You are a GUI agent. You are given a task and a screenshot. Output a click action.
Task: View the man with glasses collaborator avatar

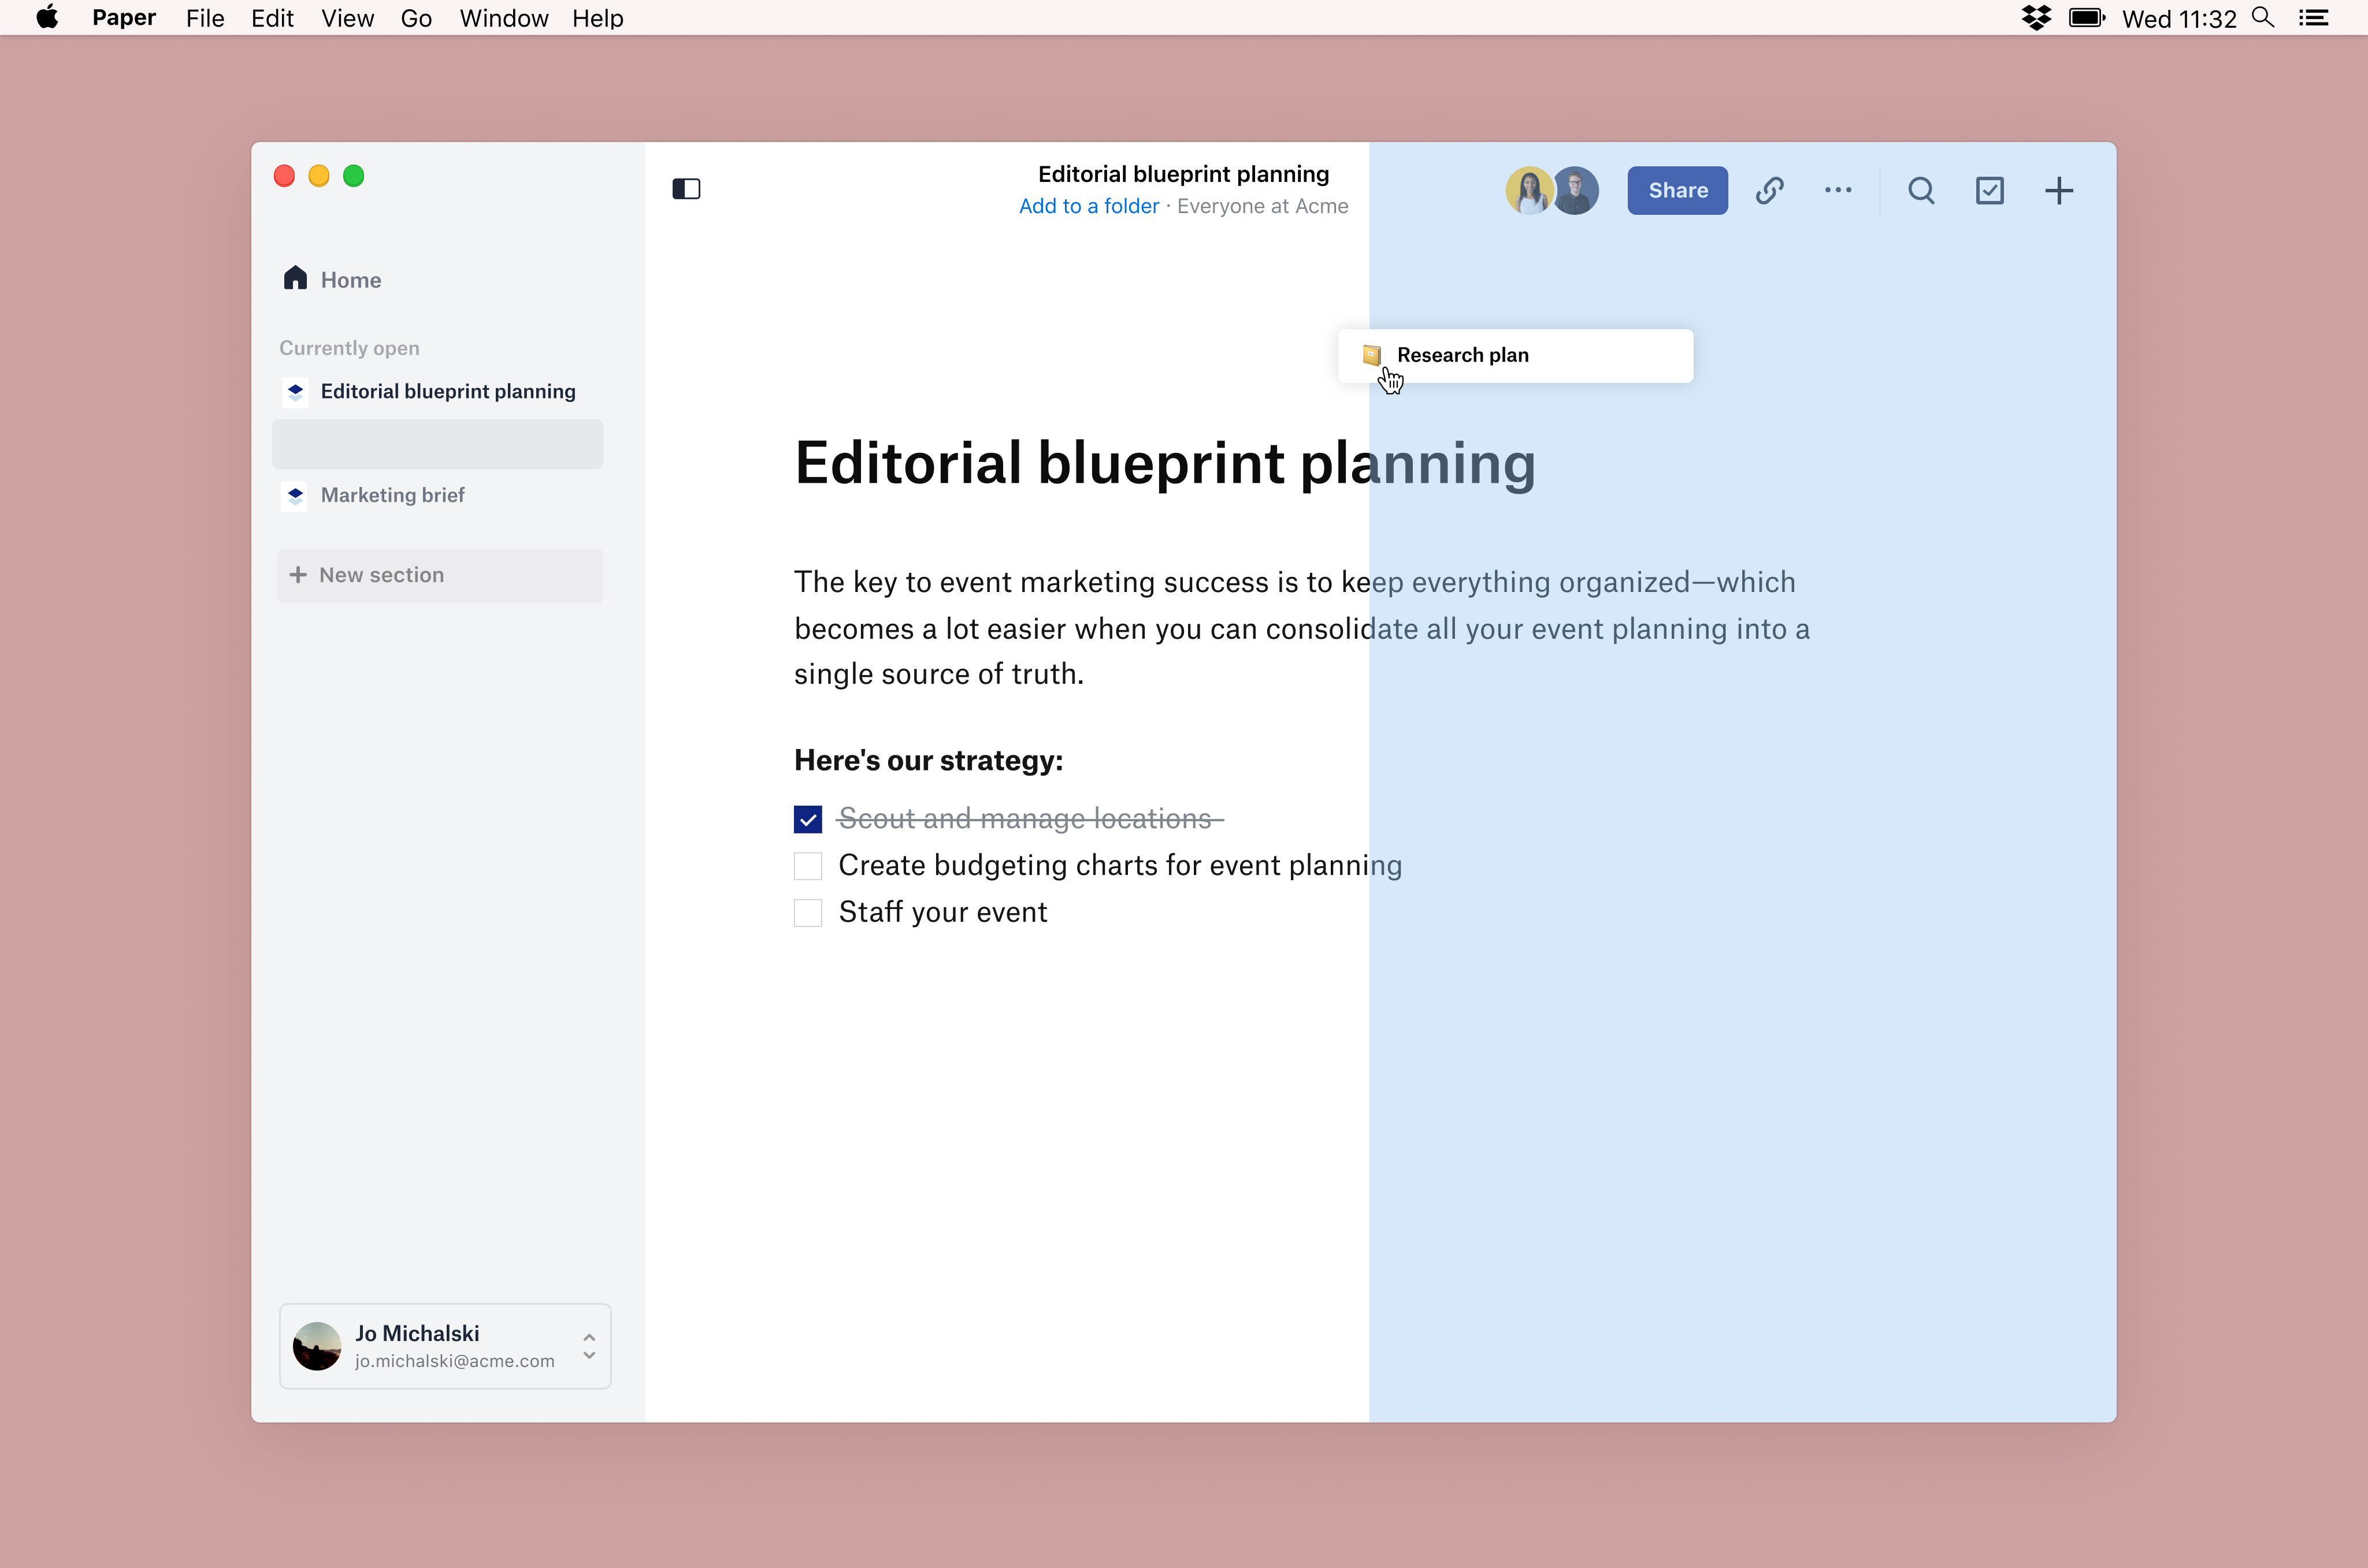pyautogui.click(x=1577, y=190)
